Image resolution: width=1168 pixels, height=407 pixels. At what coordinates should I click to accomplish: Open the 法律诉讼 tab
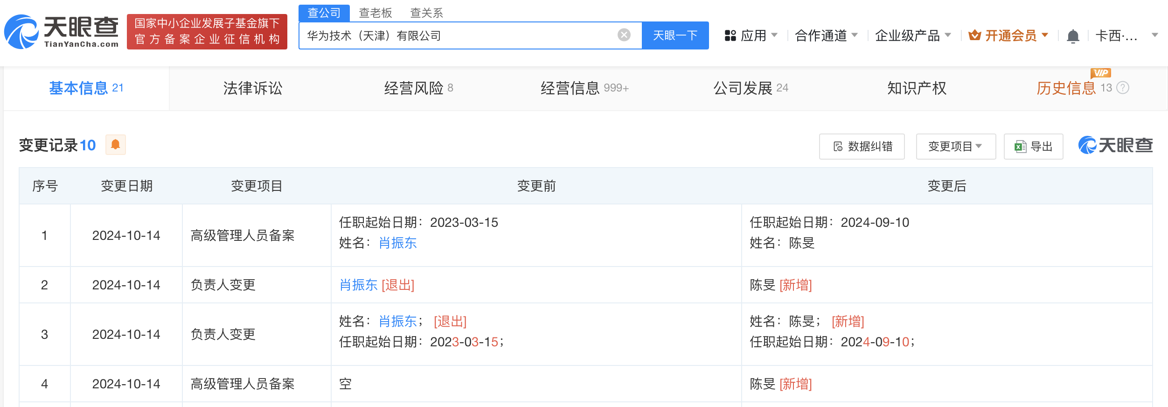tap(253, 88)
